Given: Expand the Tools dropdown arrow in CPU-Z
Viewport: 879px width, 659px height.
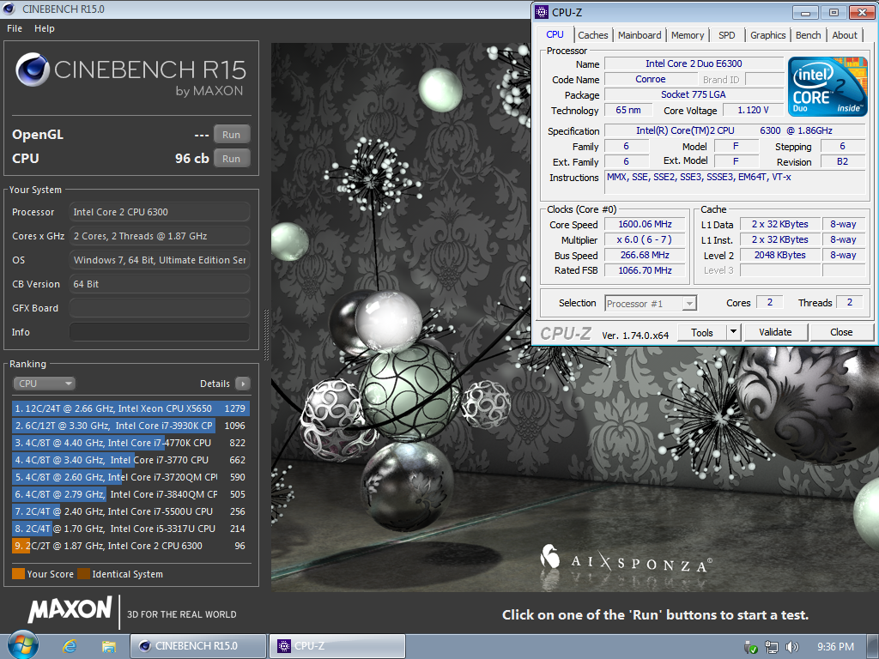Looking at the screenshot, I should (x=733, y=332).
